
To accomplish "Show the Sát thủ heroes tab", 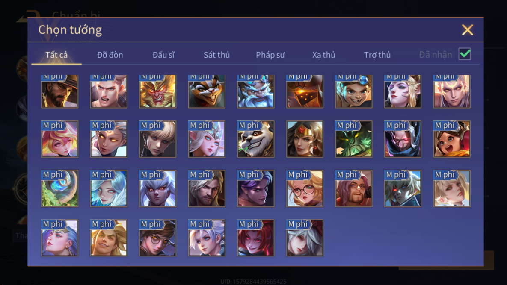I will 216,55.
